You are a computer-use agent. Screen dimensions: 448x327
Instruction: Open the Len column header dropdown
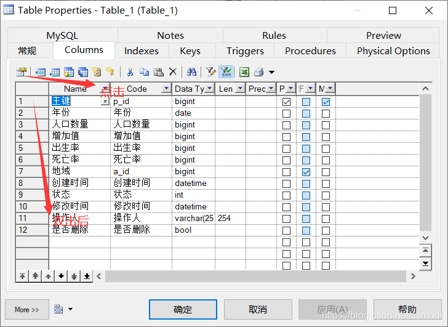(240, 89)
